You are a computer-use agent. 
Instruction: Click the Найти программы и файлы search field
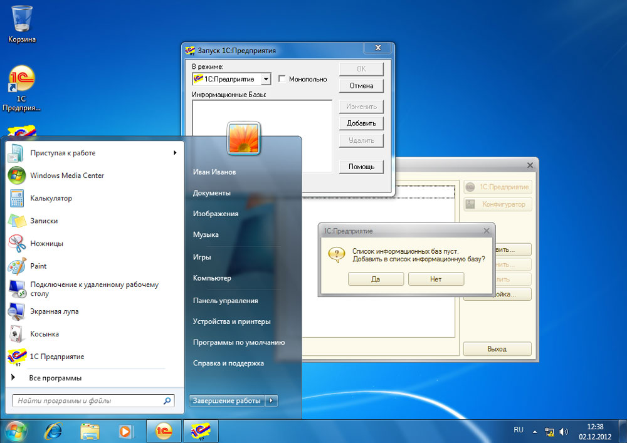tap(88, 400)
